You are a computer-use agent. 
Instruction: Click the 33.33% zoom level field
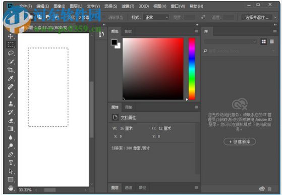pyautogui.click(x=25, y=190)
